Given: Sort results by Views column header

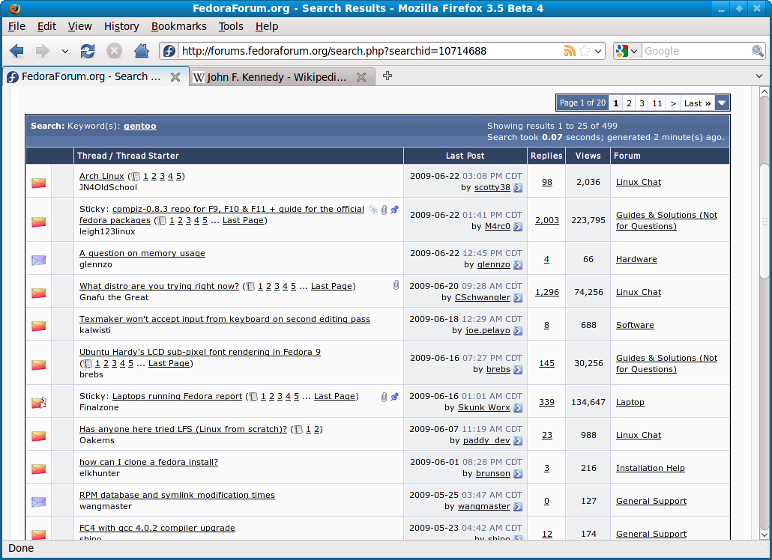Looking at the screenshot, I should tap(588, 156).
